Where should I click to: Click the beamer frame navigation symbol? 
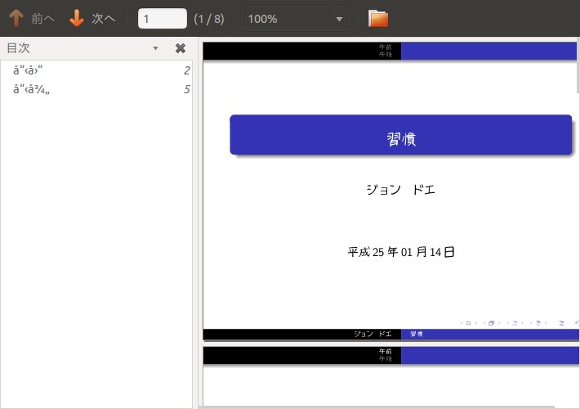point(491,323)
